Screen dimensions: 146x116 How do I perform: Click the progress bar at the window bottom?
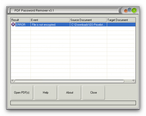pos(73,103)
